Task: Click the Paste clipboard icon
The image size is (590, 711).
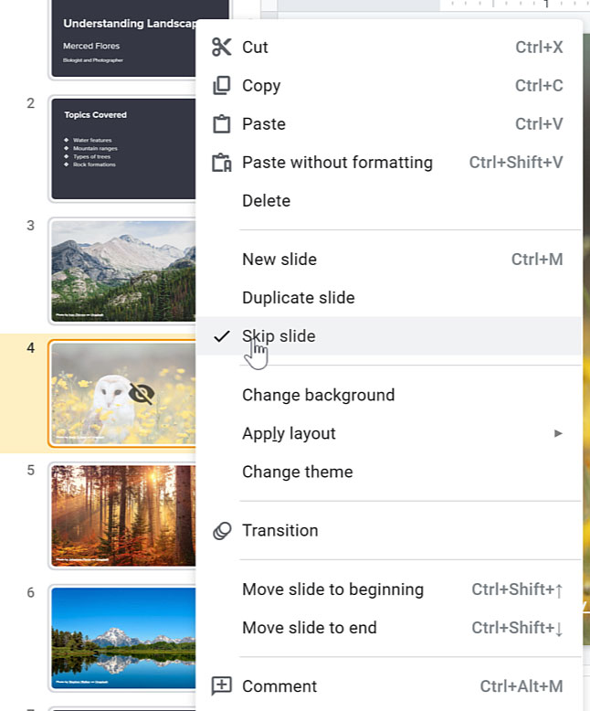Action: pos(221,124)
